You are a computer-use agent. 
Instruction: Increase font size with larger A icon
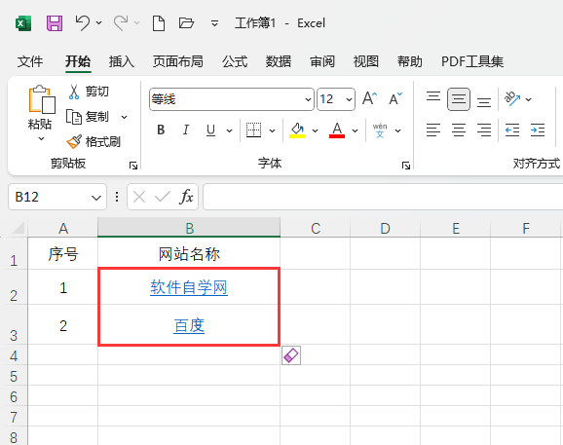click(370, 98)
